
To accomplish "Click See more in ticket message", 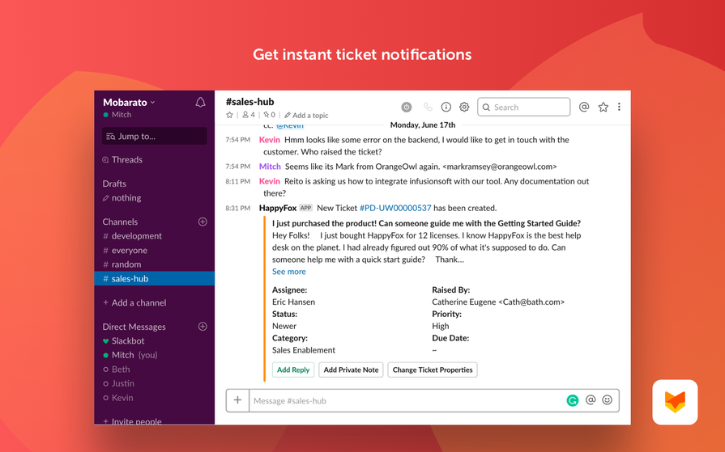I will click(x=289, y=272).
